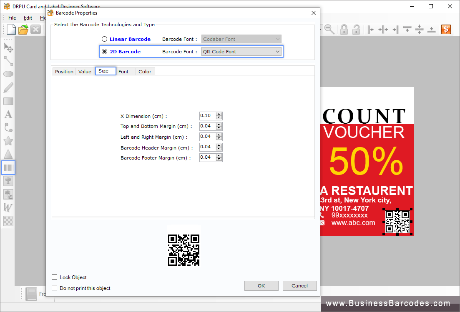Click the Barcode Footer Margin field
The width and height of the screenshot is (460, 312).
[208, 157]
